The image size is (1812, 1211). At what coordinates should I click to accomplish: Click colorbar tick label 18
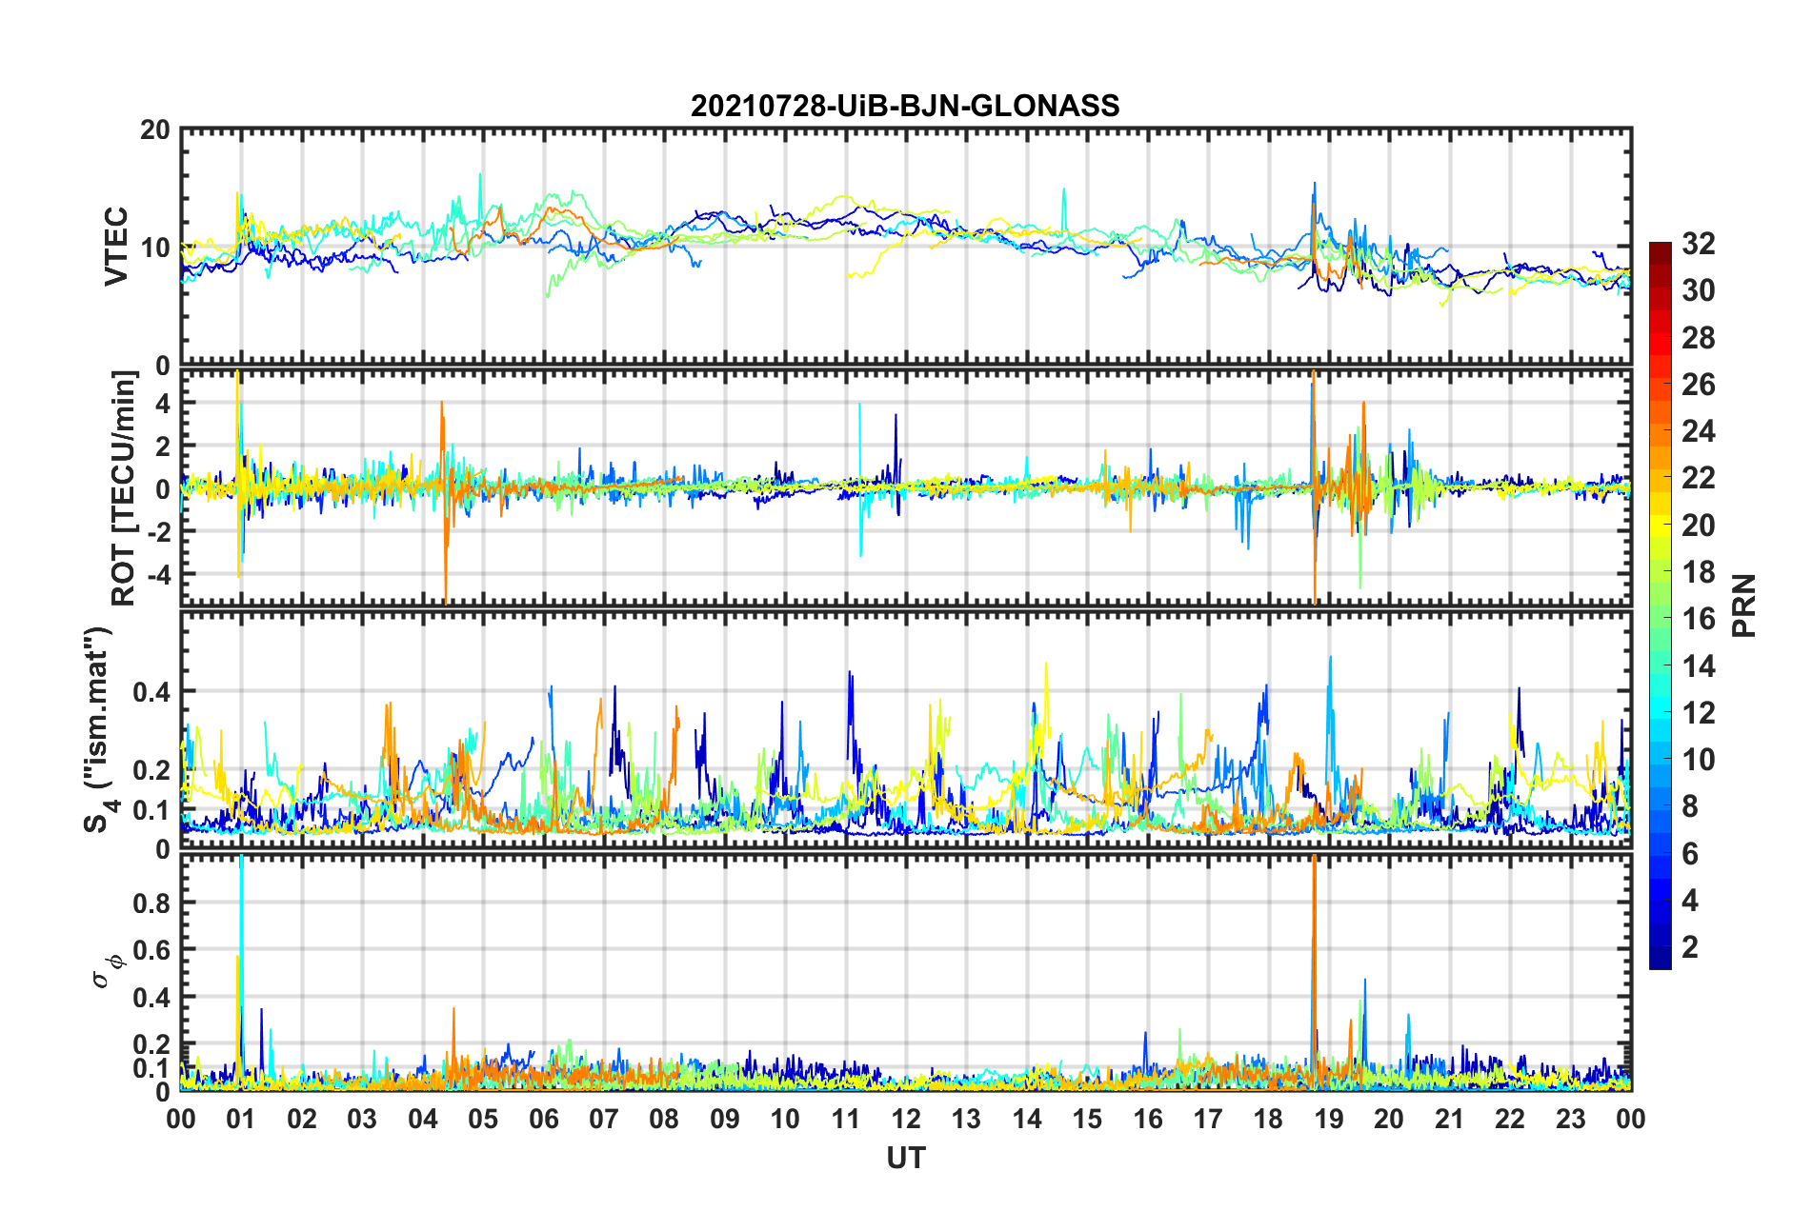[x=1699, y=572]
